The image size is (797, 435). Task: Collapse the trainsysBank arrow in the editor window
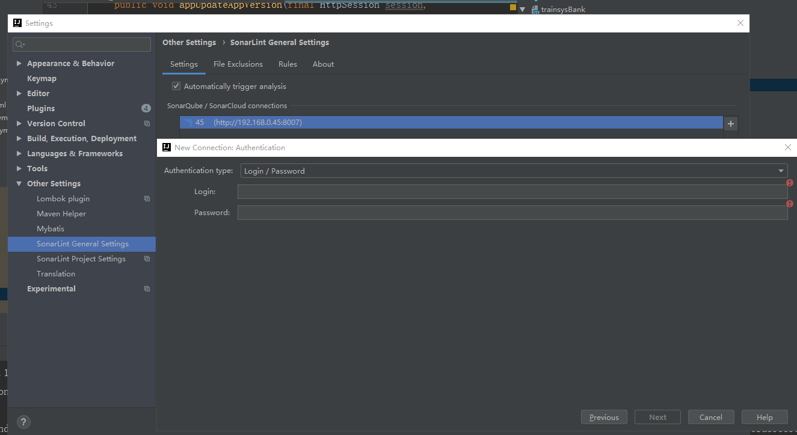(x=522, y=10)
